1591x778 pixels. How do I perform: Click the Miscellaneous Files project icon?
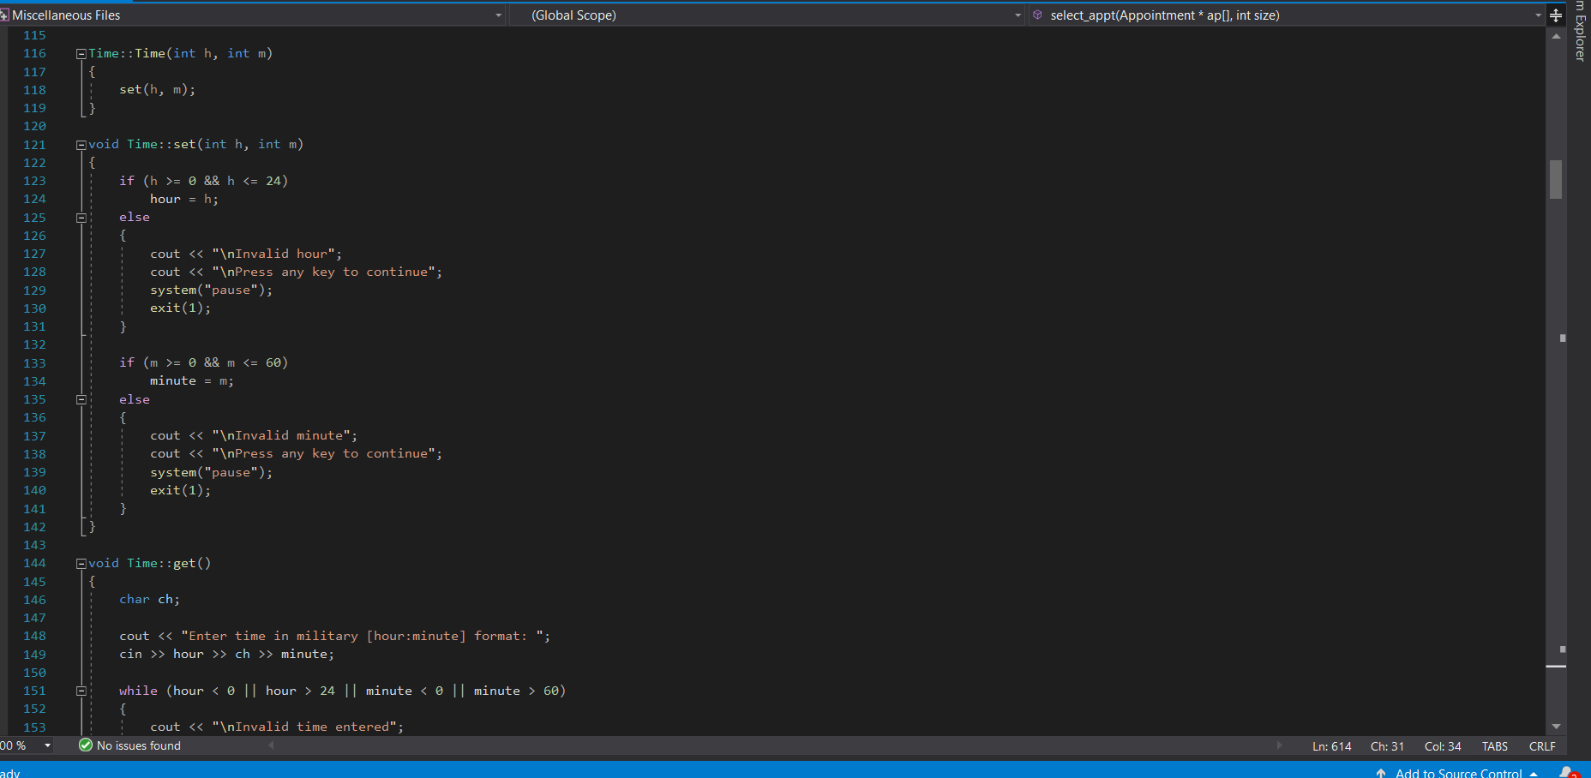(x=4, y=15)
